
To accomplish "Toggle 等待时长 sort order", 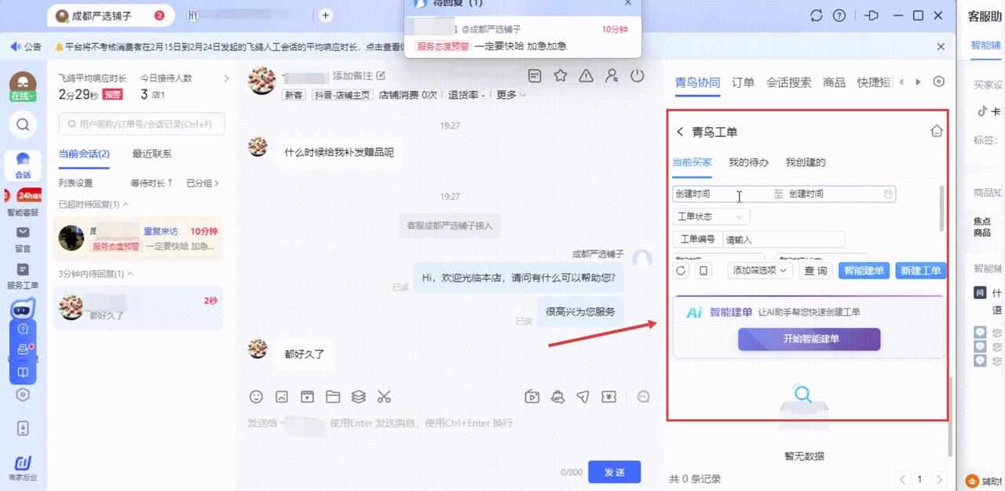I will coord(152,184).
